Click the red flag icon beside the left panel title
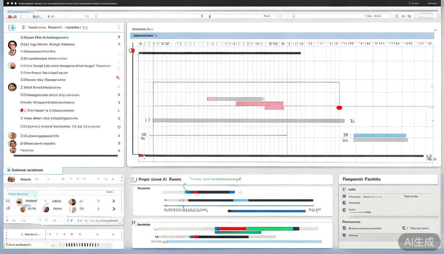The image size is (444, 254). 23,27
